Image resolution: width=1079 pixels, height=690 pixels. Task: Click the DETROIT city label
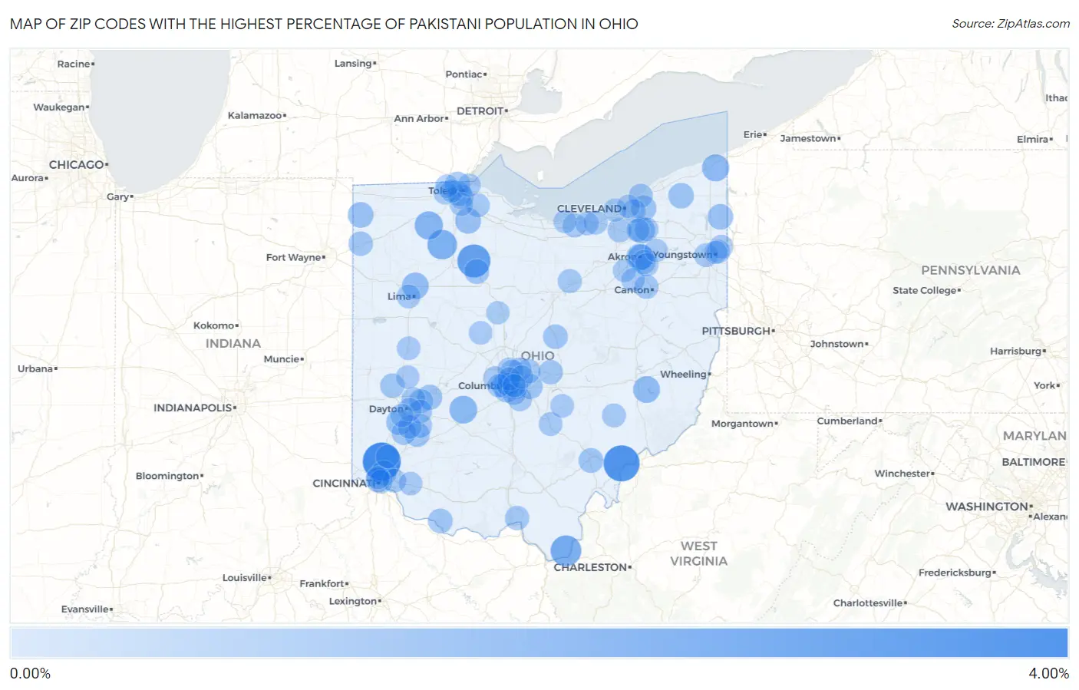pos(480,111)
